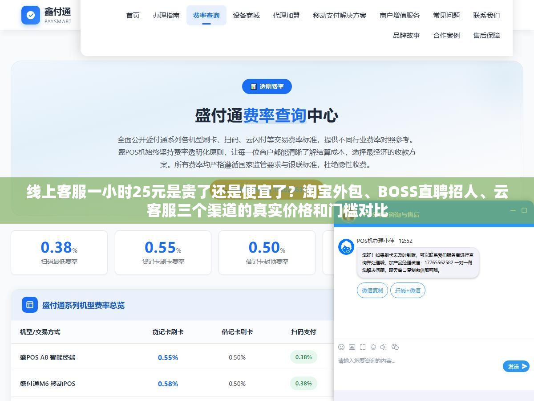Go to 首页 in the navigation
The width and height of the screenshot is (534, 401).
tap(133, 15)
